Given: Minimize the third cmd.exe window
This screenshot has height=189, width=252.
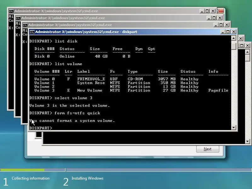Looking at the screenshot, I should tap(216, 25).
